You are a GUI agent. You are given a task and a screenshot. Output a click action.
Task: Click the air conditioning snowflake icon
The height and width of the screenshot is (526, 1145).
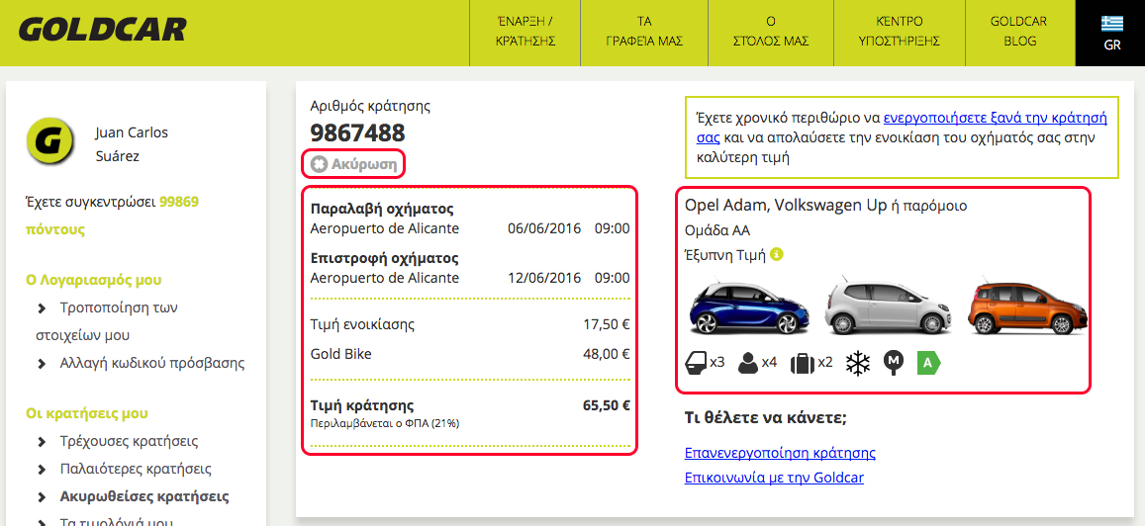[857, 363]
